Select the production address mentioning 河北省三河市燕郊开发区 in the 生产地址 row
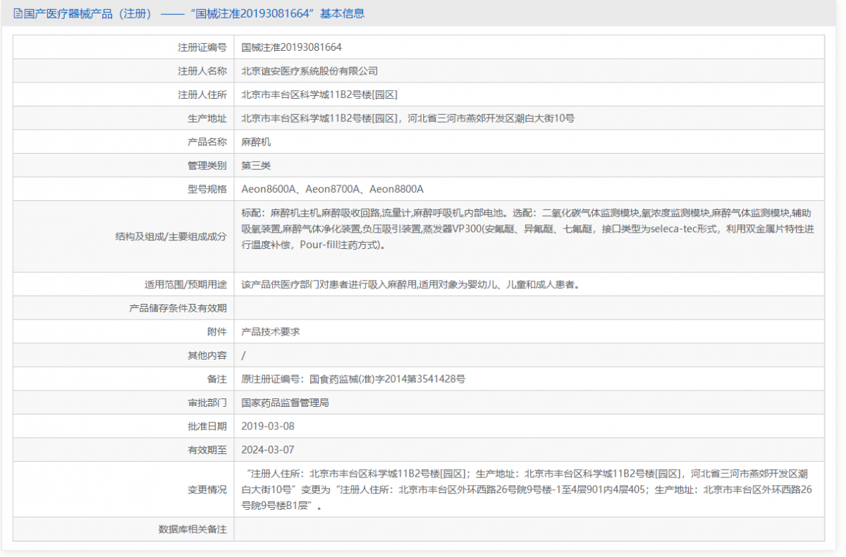 pos(407,118)
